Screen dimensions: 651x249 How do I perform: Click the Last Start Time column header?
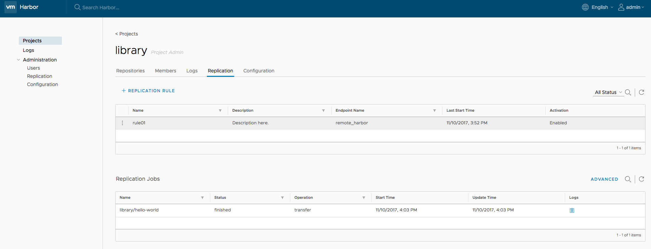pyautogui.click(x=461, y=111)
